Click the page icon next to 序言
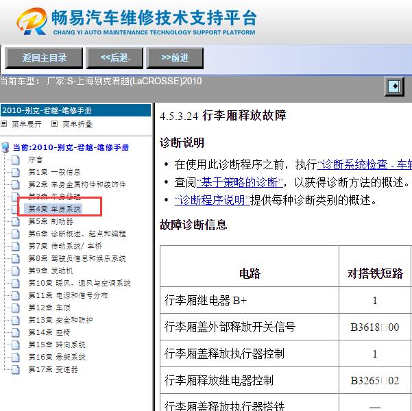This screenshot has width=412, height=411. 16,160
